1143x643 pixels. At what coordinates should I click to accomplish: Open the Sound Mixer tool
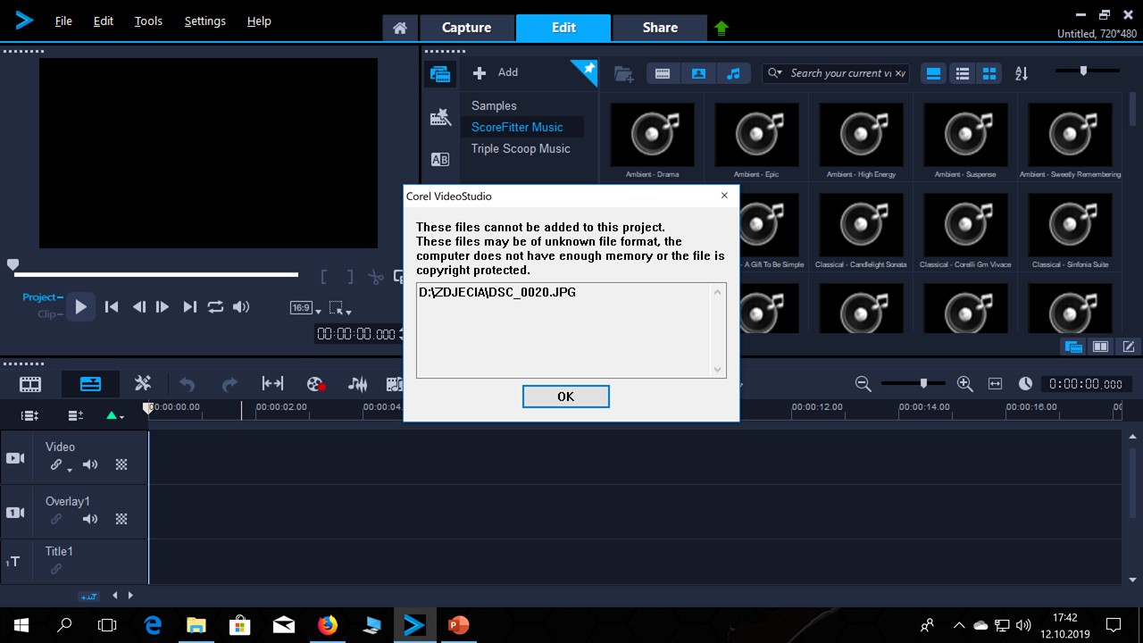click(x=357, y=384)
